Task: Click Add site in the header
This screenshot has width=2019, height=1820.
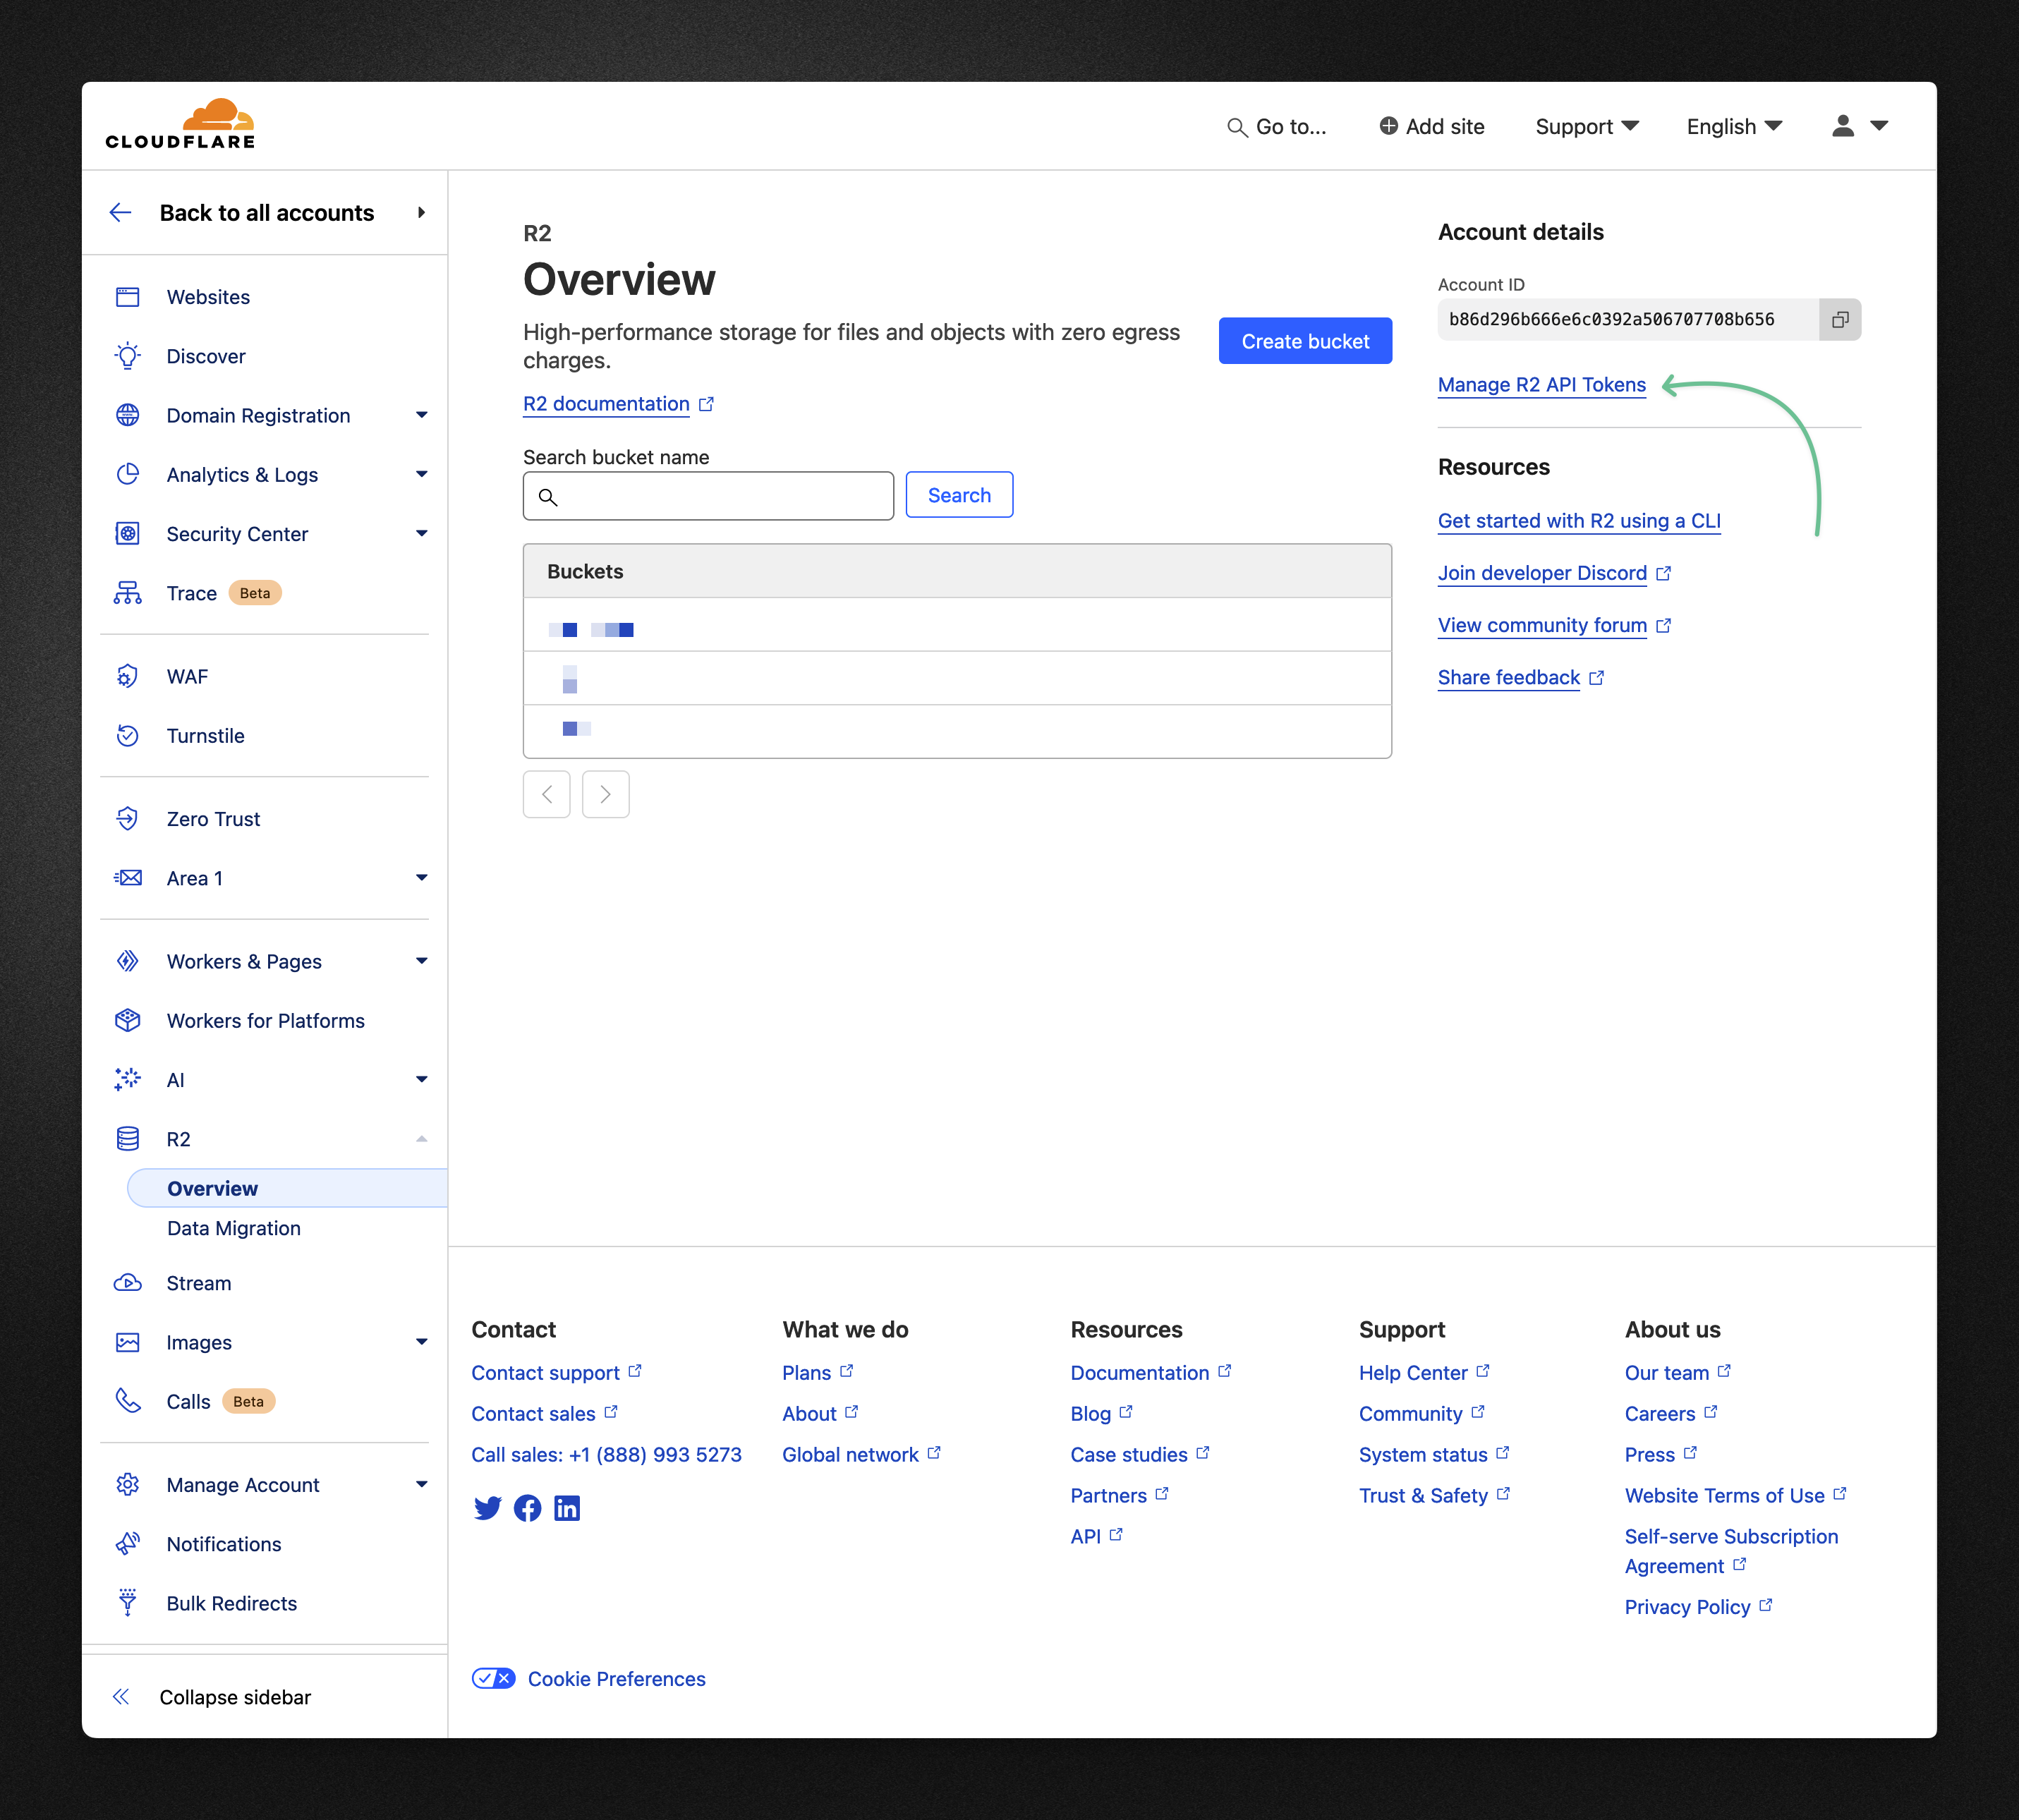Action: click(x=1432, y=126)
